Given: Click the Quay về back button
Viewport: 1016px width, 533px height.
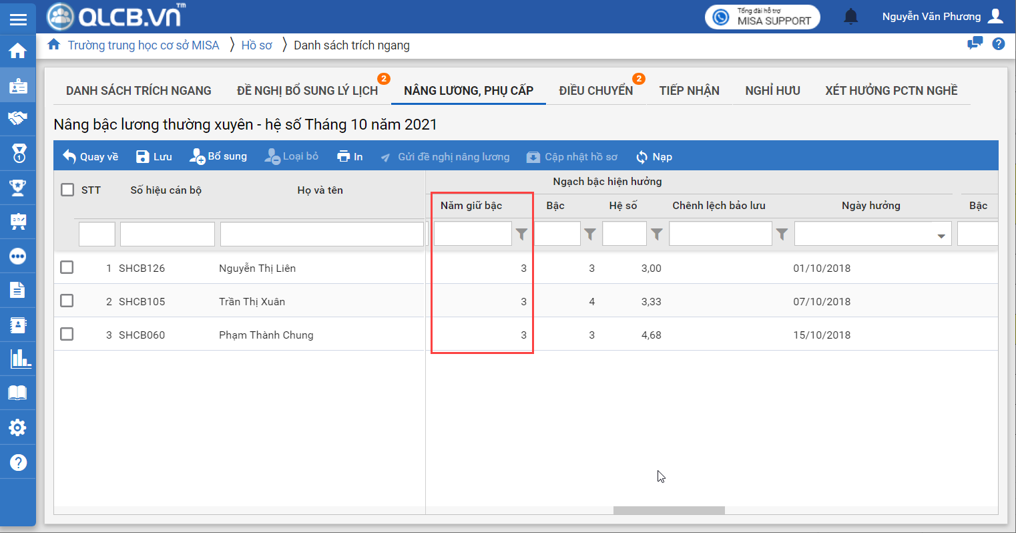Looking at the screenshot, I should [x=91, y=157].
